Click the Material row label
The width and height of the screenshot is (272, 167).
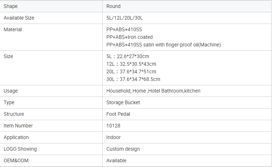click(13, 29)
